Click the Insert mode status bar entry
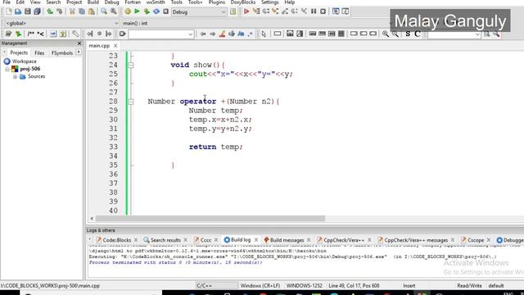The height and width of the screenshot is (295, 524). (x=409, y=286)
